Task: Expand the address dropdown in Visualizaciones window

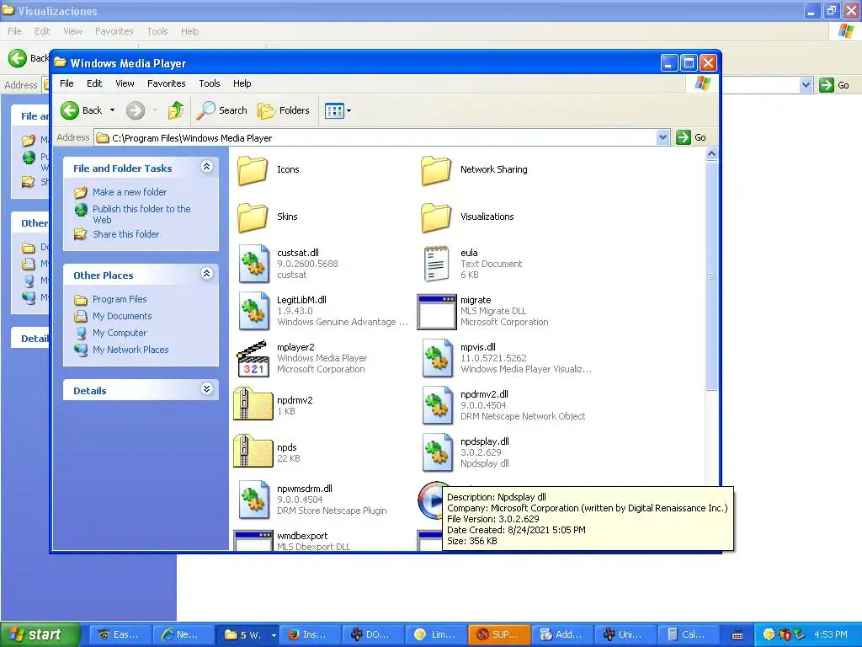Action: pos(806,85)
